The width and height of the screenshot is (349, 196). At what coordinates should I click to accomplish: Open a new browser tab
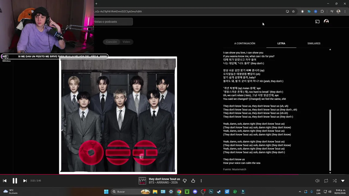(x=96, y=4)
